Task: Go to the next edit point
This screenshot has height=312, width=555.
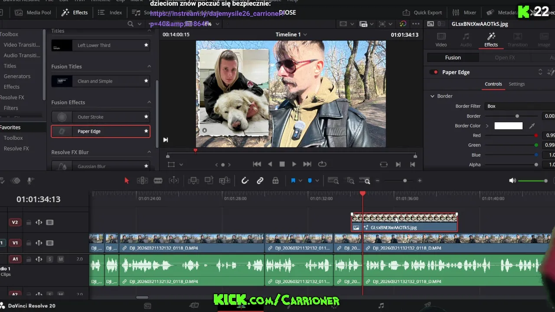Action: point(398,164)
